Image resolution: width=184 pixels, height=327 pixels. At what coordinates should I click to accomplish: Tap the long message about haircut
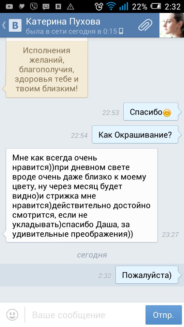(81, 196)
